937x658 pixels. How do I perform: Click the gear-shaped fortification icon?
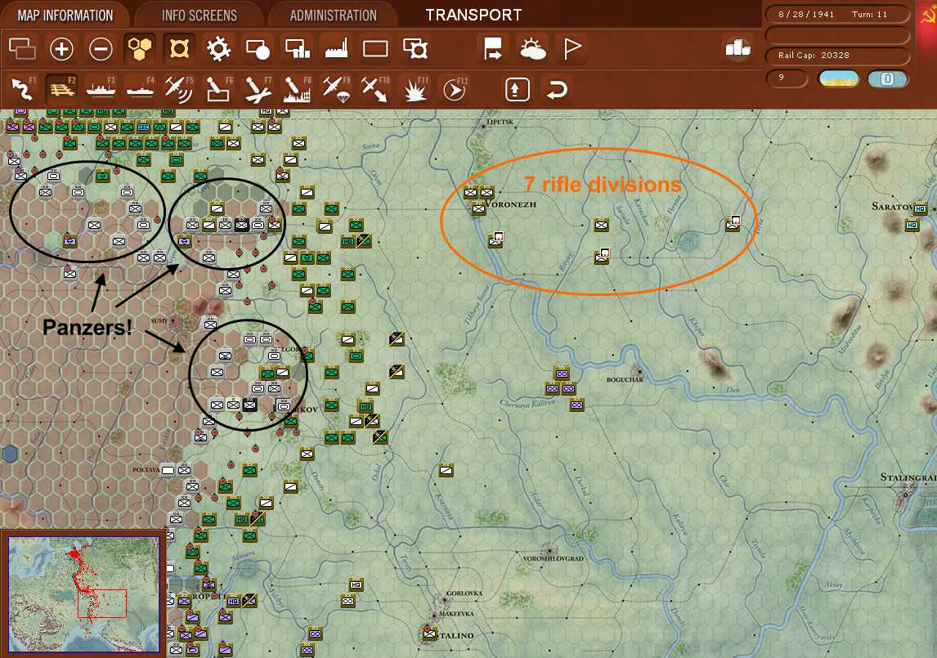tap(218, 48)
